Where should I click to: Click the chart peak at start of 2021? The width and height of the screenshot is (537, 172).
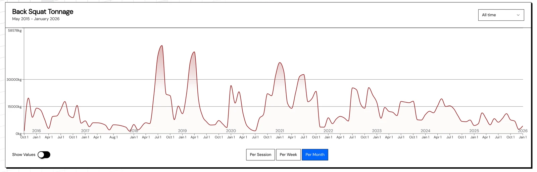tap(280, 63)
